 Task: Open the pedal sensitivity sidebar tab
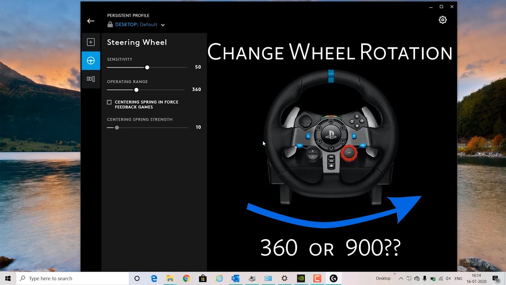pyautogui.click(x=91, y=79)
